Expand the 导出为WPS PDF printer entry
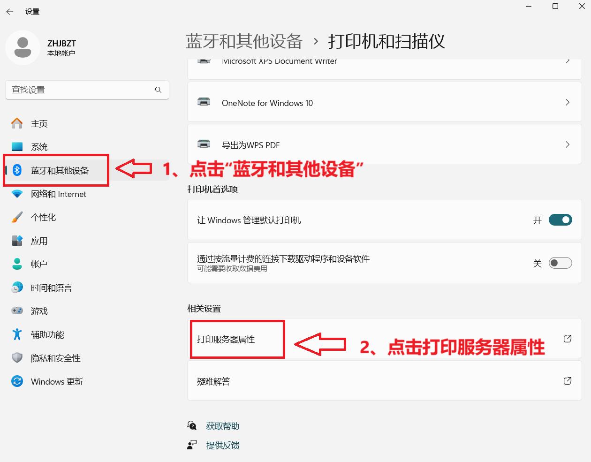Viewport: 591px width, 462px height. click(x=568, y=144)
